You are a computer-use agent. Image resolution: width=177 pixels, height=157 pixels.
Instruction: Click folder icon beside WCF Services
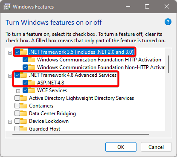coord(32,90)
